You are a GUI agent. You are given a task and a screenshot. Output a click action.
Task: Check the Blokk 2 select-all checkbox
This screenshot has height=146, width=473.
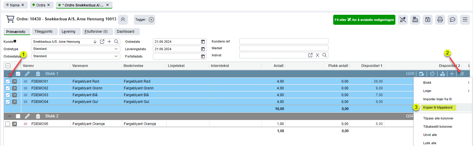coord(18,116)
